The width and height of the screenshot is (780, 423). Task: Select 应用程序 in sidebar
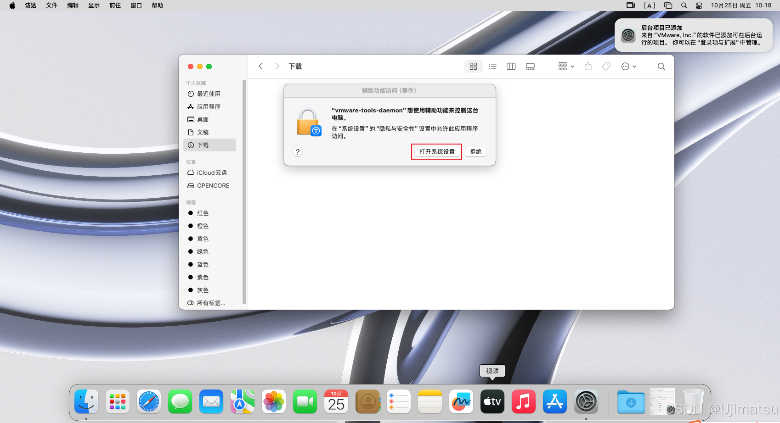point(209,106)
